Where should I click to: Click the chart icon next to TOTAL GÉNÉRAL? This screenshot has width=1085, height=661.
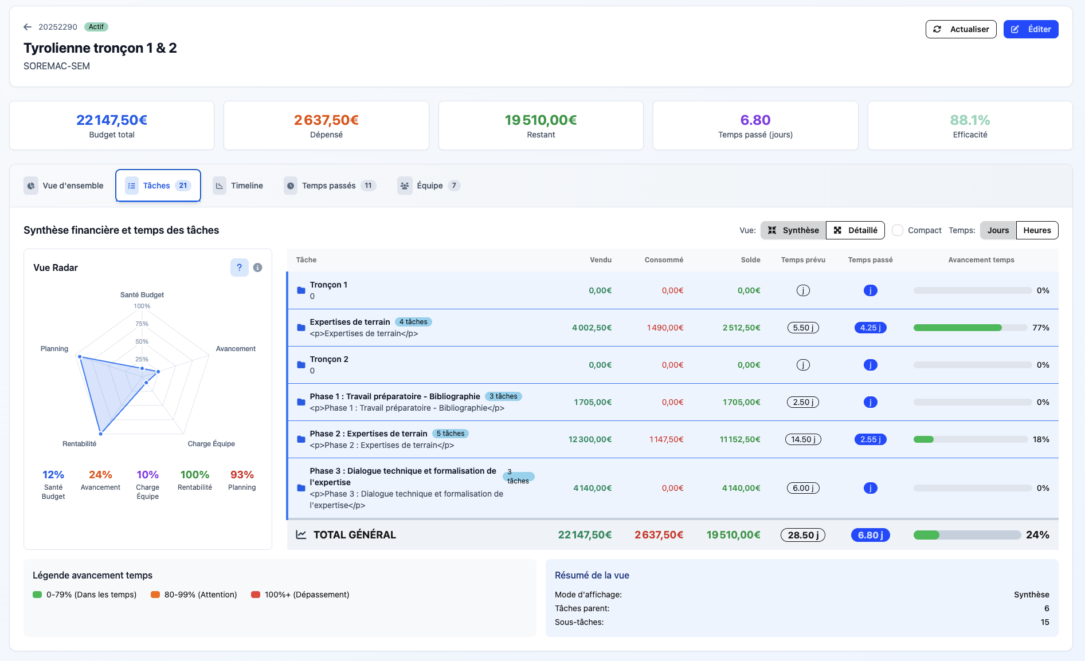(301, 534)
